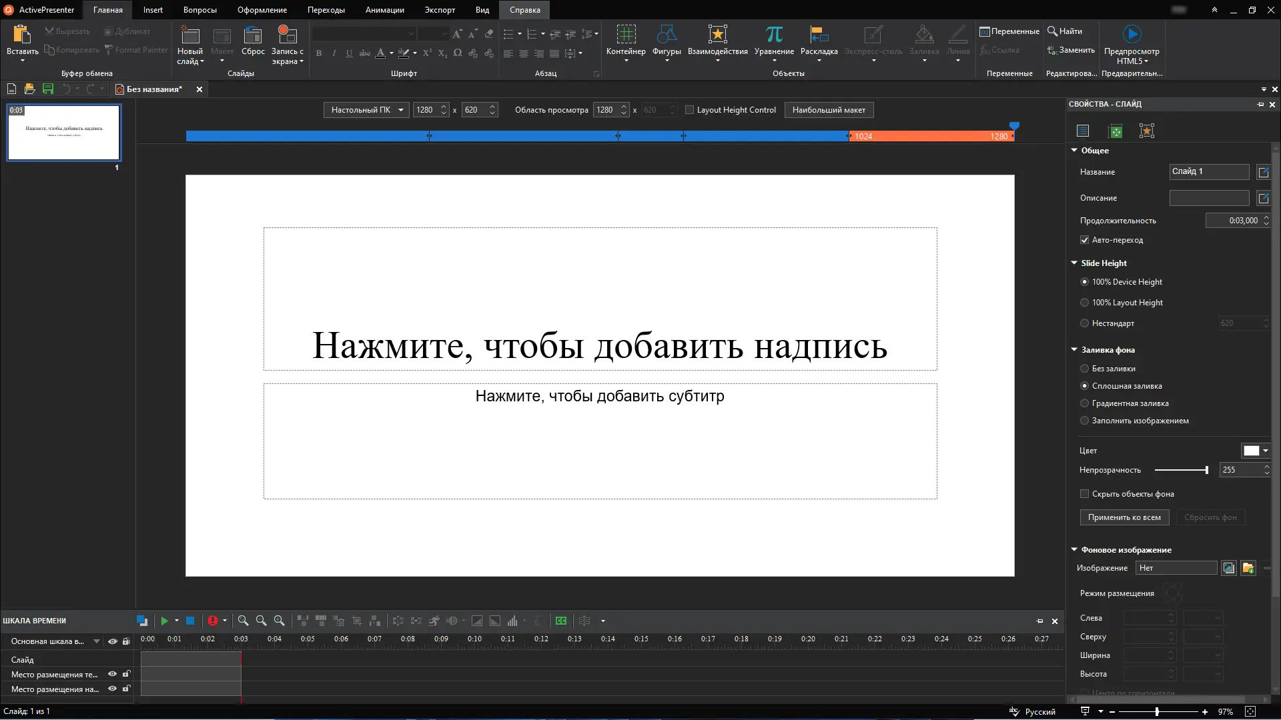1281x720 pixels.
Task: Toggle visibility of the main timeline eye icon
Action: (x=112, y=641)
